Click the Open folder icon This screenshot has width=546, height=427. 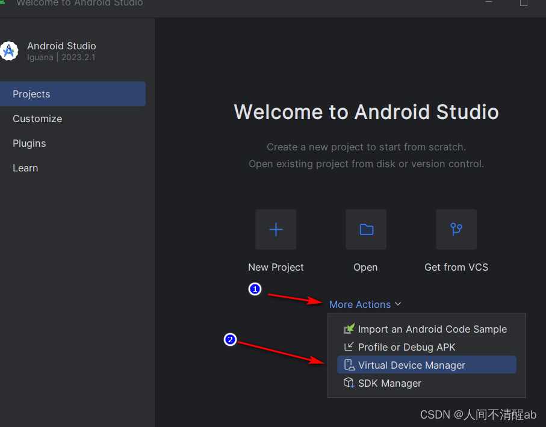365,229
